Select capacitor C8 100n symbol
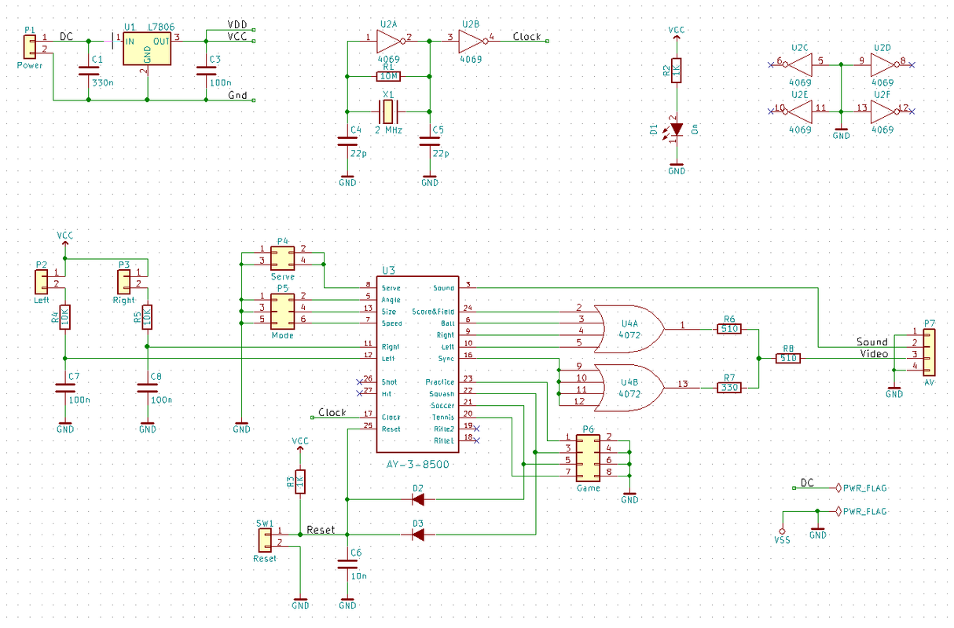This screenshot has width=954, height=628. click(x=147, y=387)
